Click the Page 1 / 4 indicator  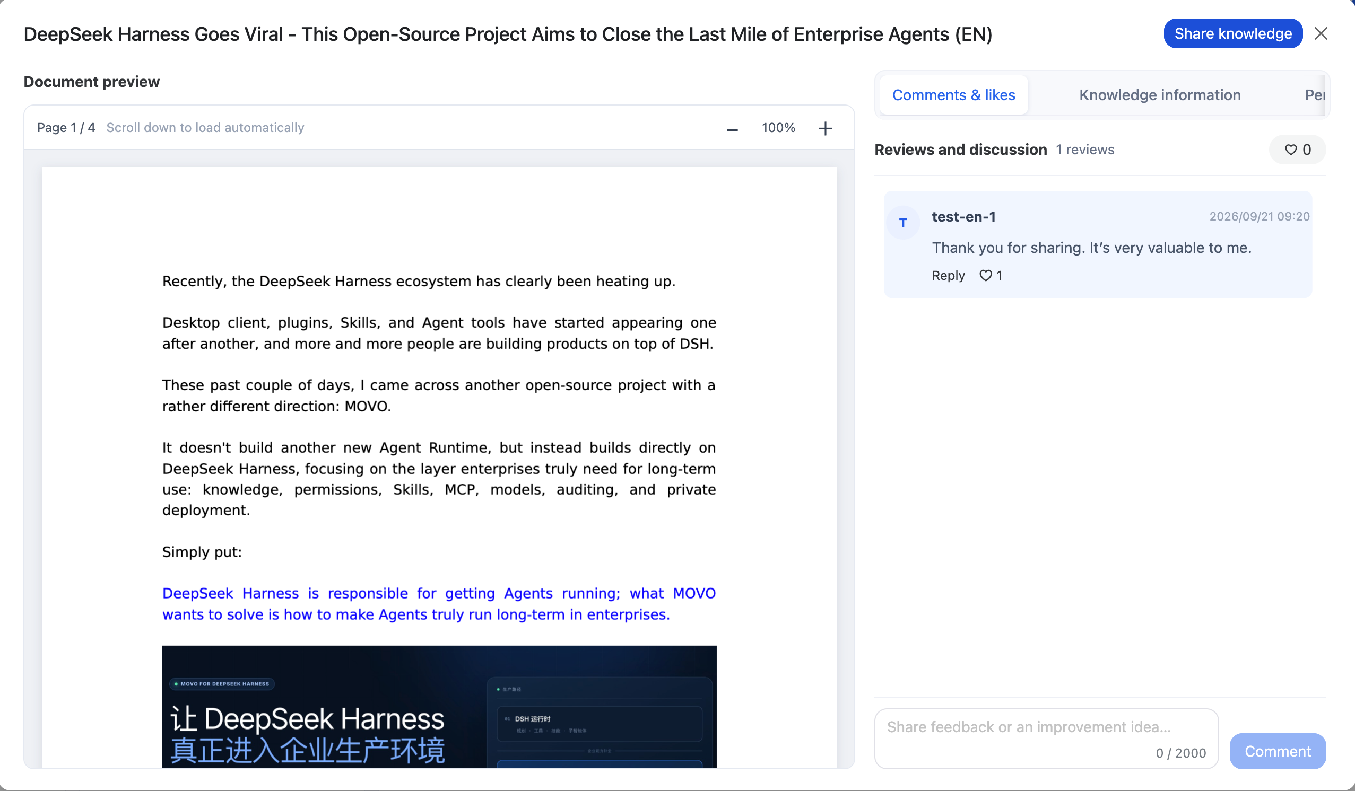tap(66, 128)
